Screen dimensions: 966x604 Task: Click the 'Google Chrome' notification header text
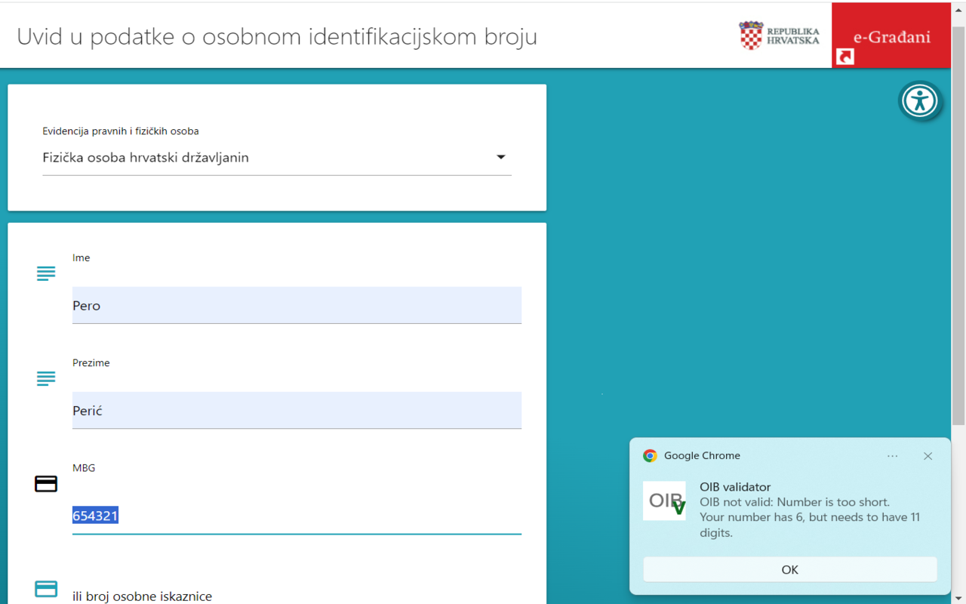[702, 455]
